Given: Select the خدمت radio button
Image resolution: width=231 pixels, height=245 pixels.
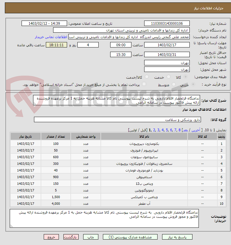Looking at the screenshot, I should tap(168, 77).
